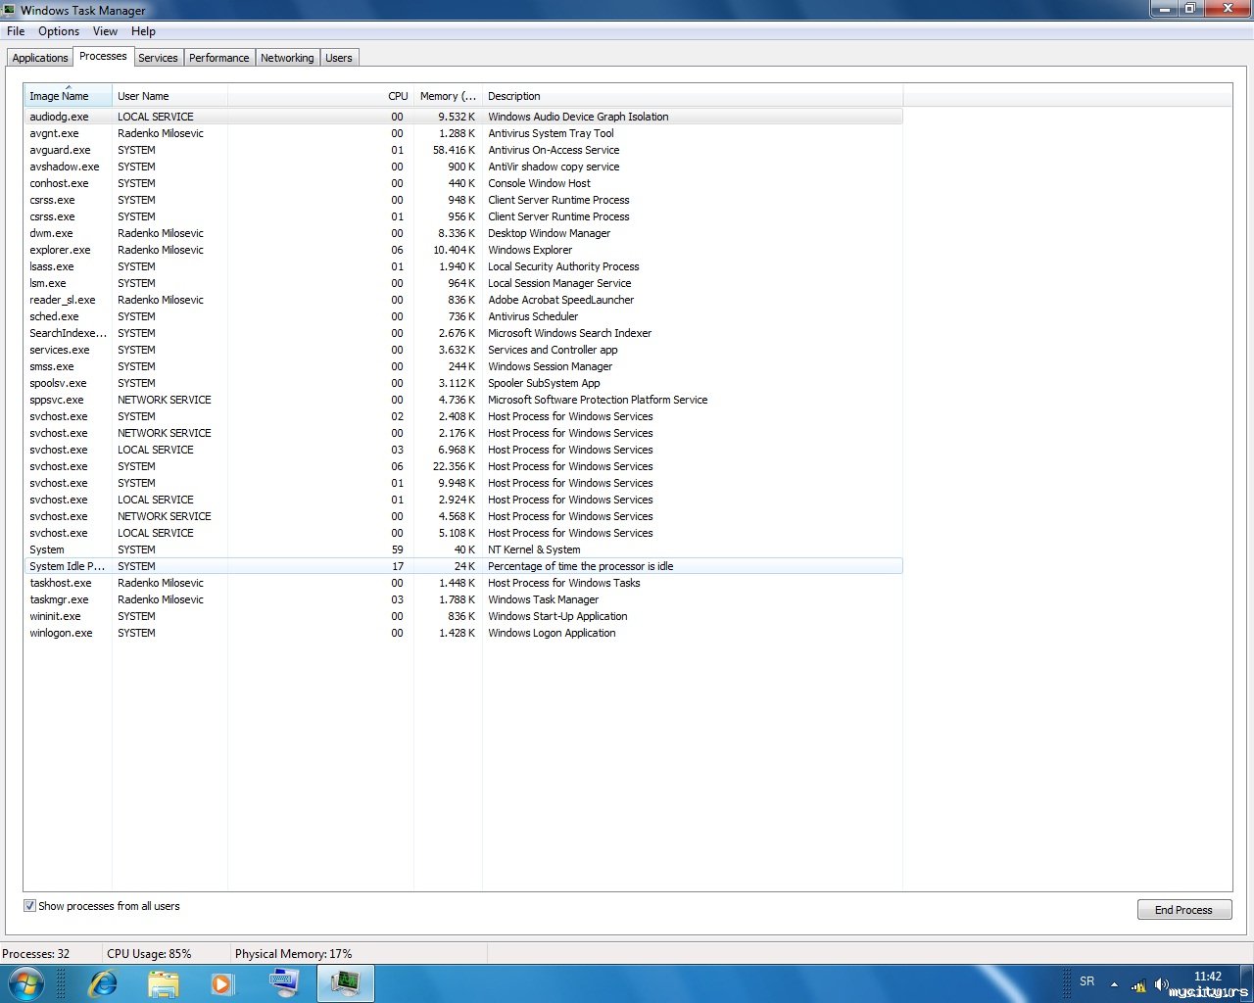Sort by the Image Name column header

(68, 96)
